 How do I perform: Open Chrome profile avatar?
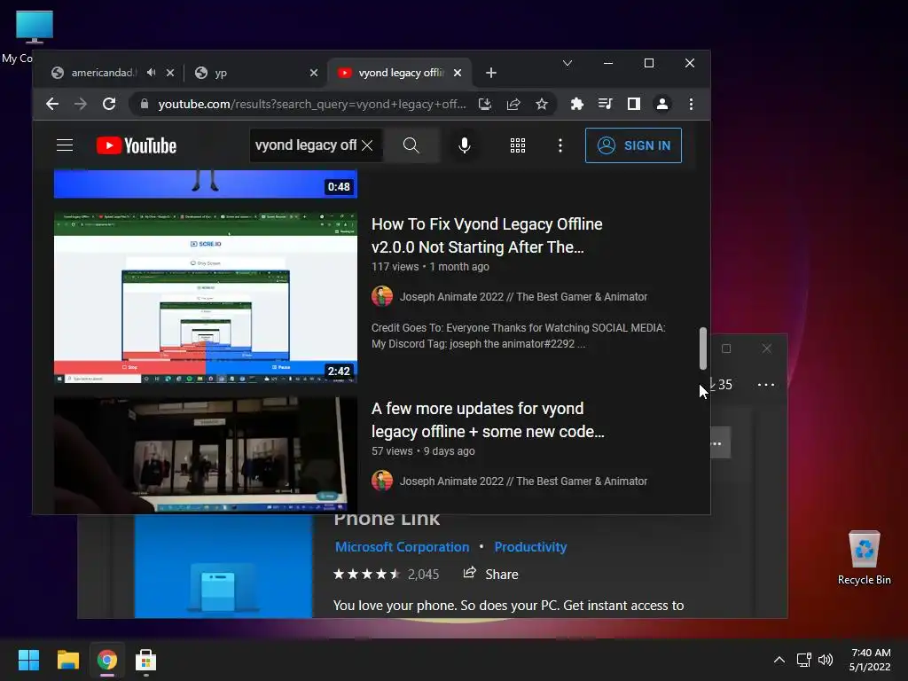tap(661, 104)
